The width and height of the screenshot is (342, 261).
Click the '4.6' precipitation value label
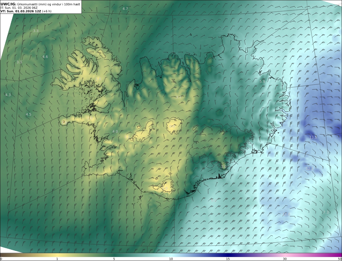click(45, 57)
